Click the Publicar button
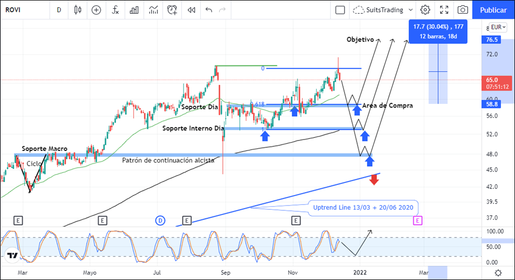 (493, 10)
